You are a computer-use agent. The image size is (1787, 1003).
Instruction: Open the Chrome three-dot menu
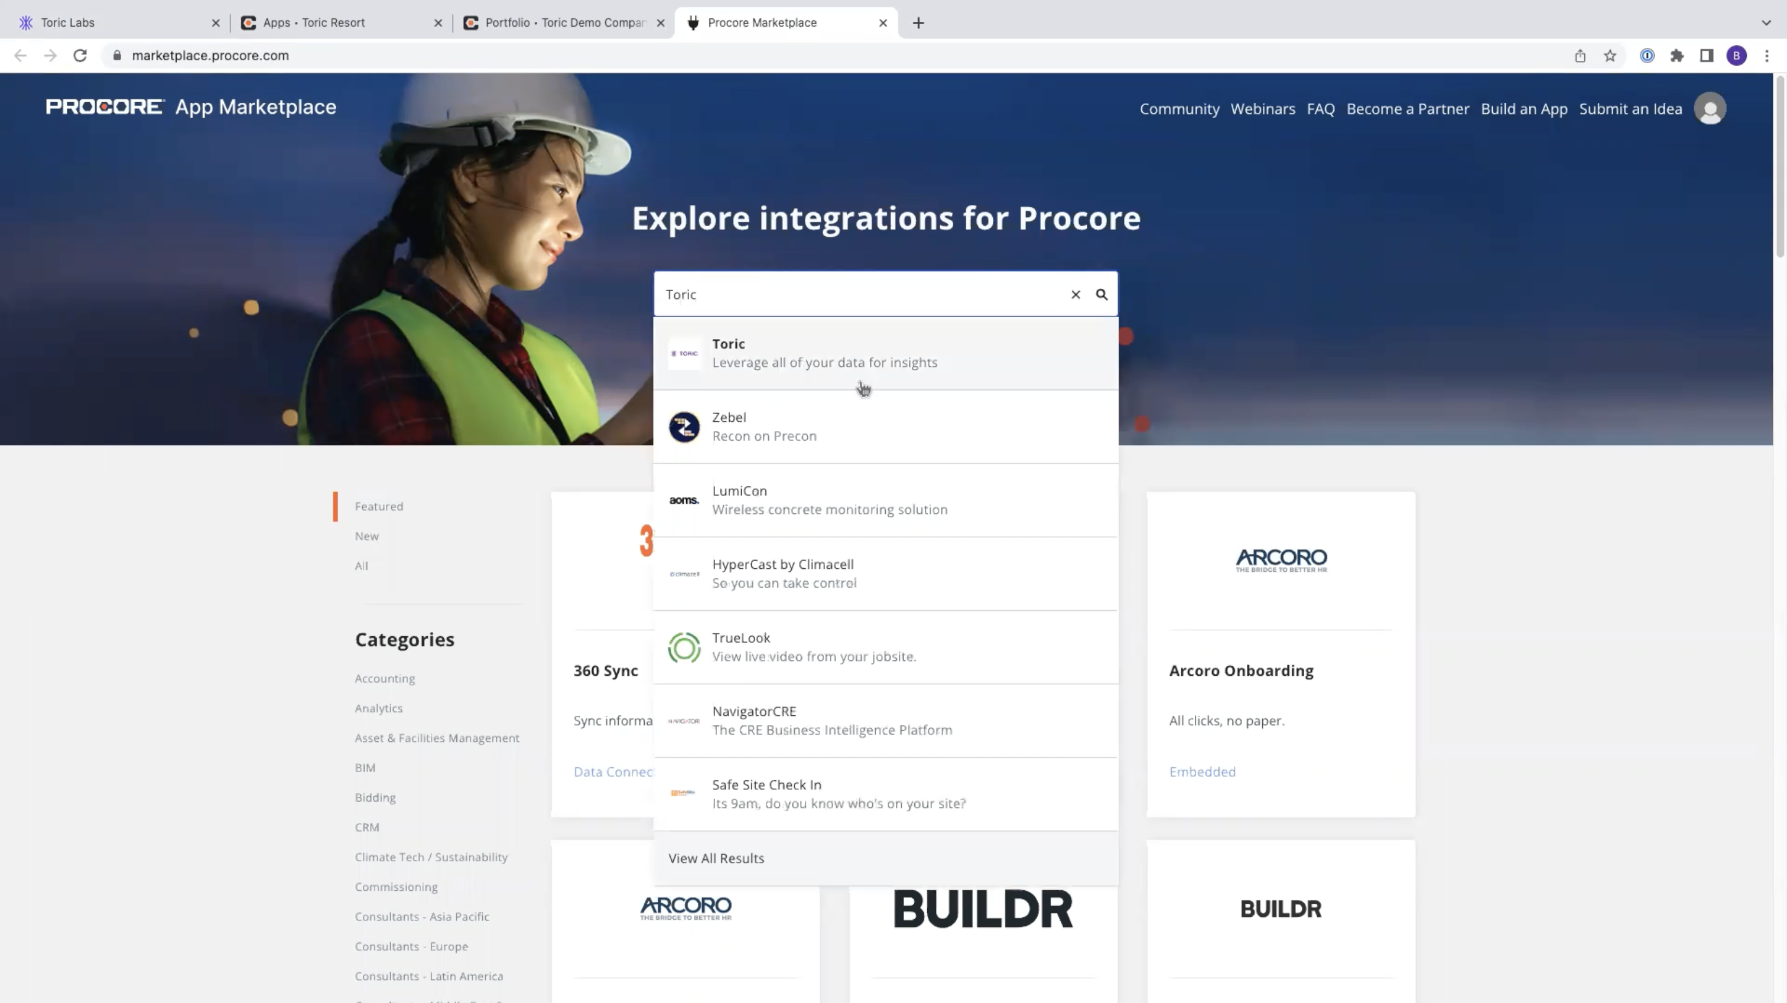(x=1767, y=56)
